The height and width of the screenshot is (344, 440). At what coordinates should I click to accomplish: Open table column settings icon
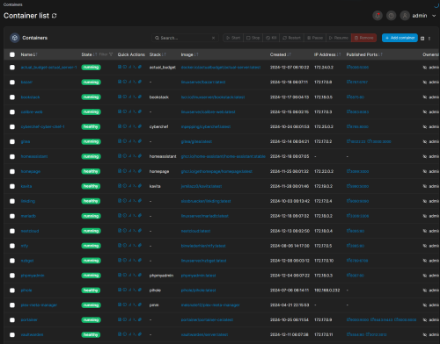pyautogui.click(x=422, y=39)
